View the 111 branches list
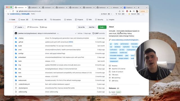 pos(33,27)
